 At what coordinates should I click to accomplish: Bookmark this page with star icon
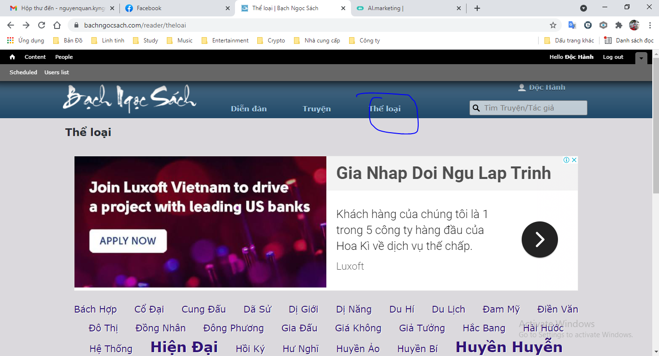553,25
